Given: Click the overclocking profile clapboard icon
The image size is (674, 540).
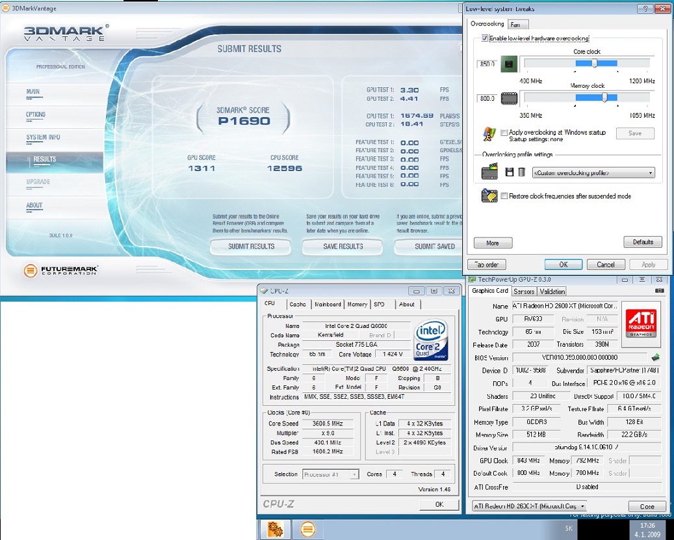Looking at the screenshot, I should click(489, 172).
